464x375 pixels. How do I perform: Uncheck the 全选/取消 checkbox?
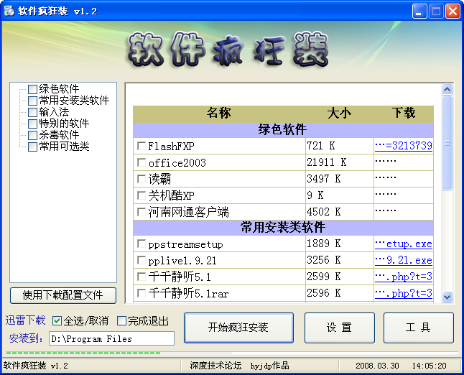tap(57, 320)
